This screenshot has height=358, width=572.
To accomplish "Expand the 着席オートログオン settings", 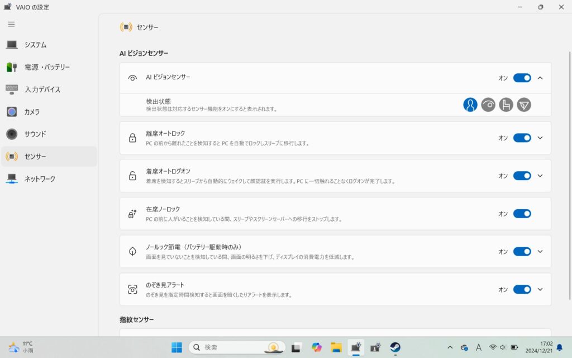I will 540,176.
